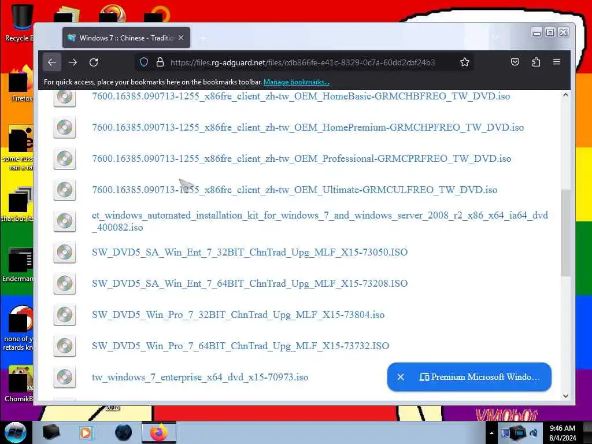Click disc icon beside automated installation kit
The height and width of the screenshot is (444, 592).
tap(65, 221)
